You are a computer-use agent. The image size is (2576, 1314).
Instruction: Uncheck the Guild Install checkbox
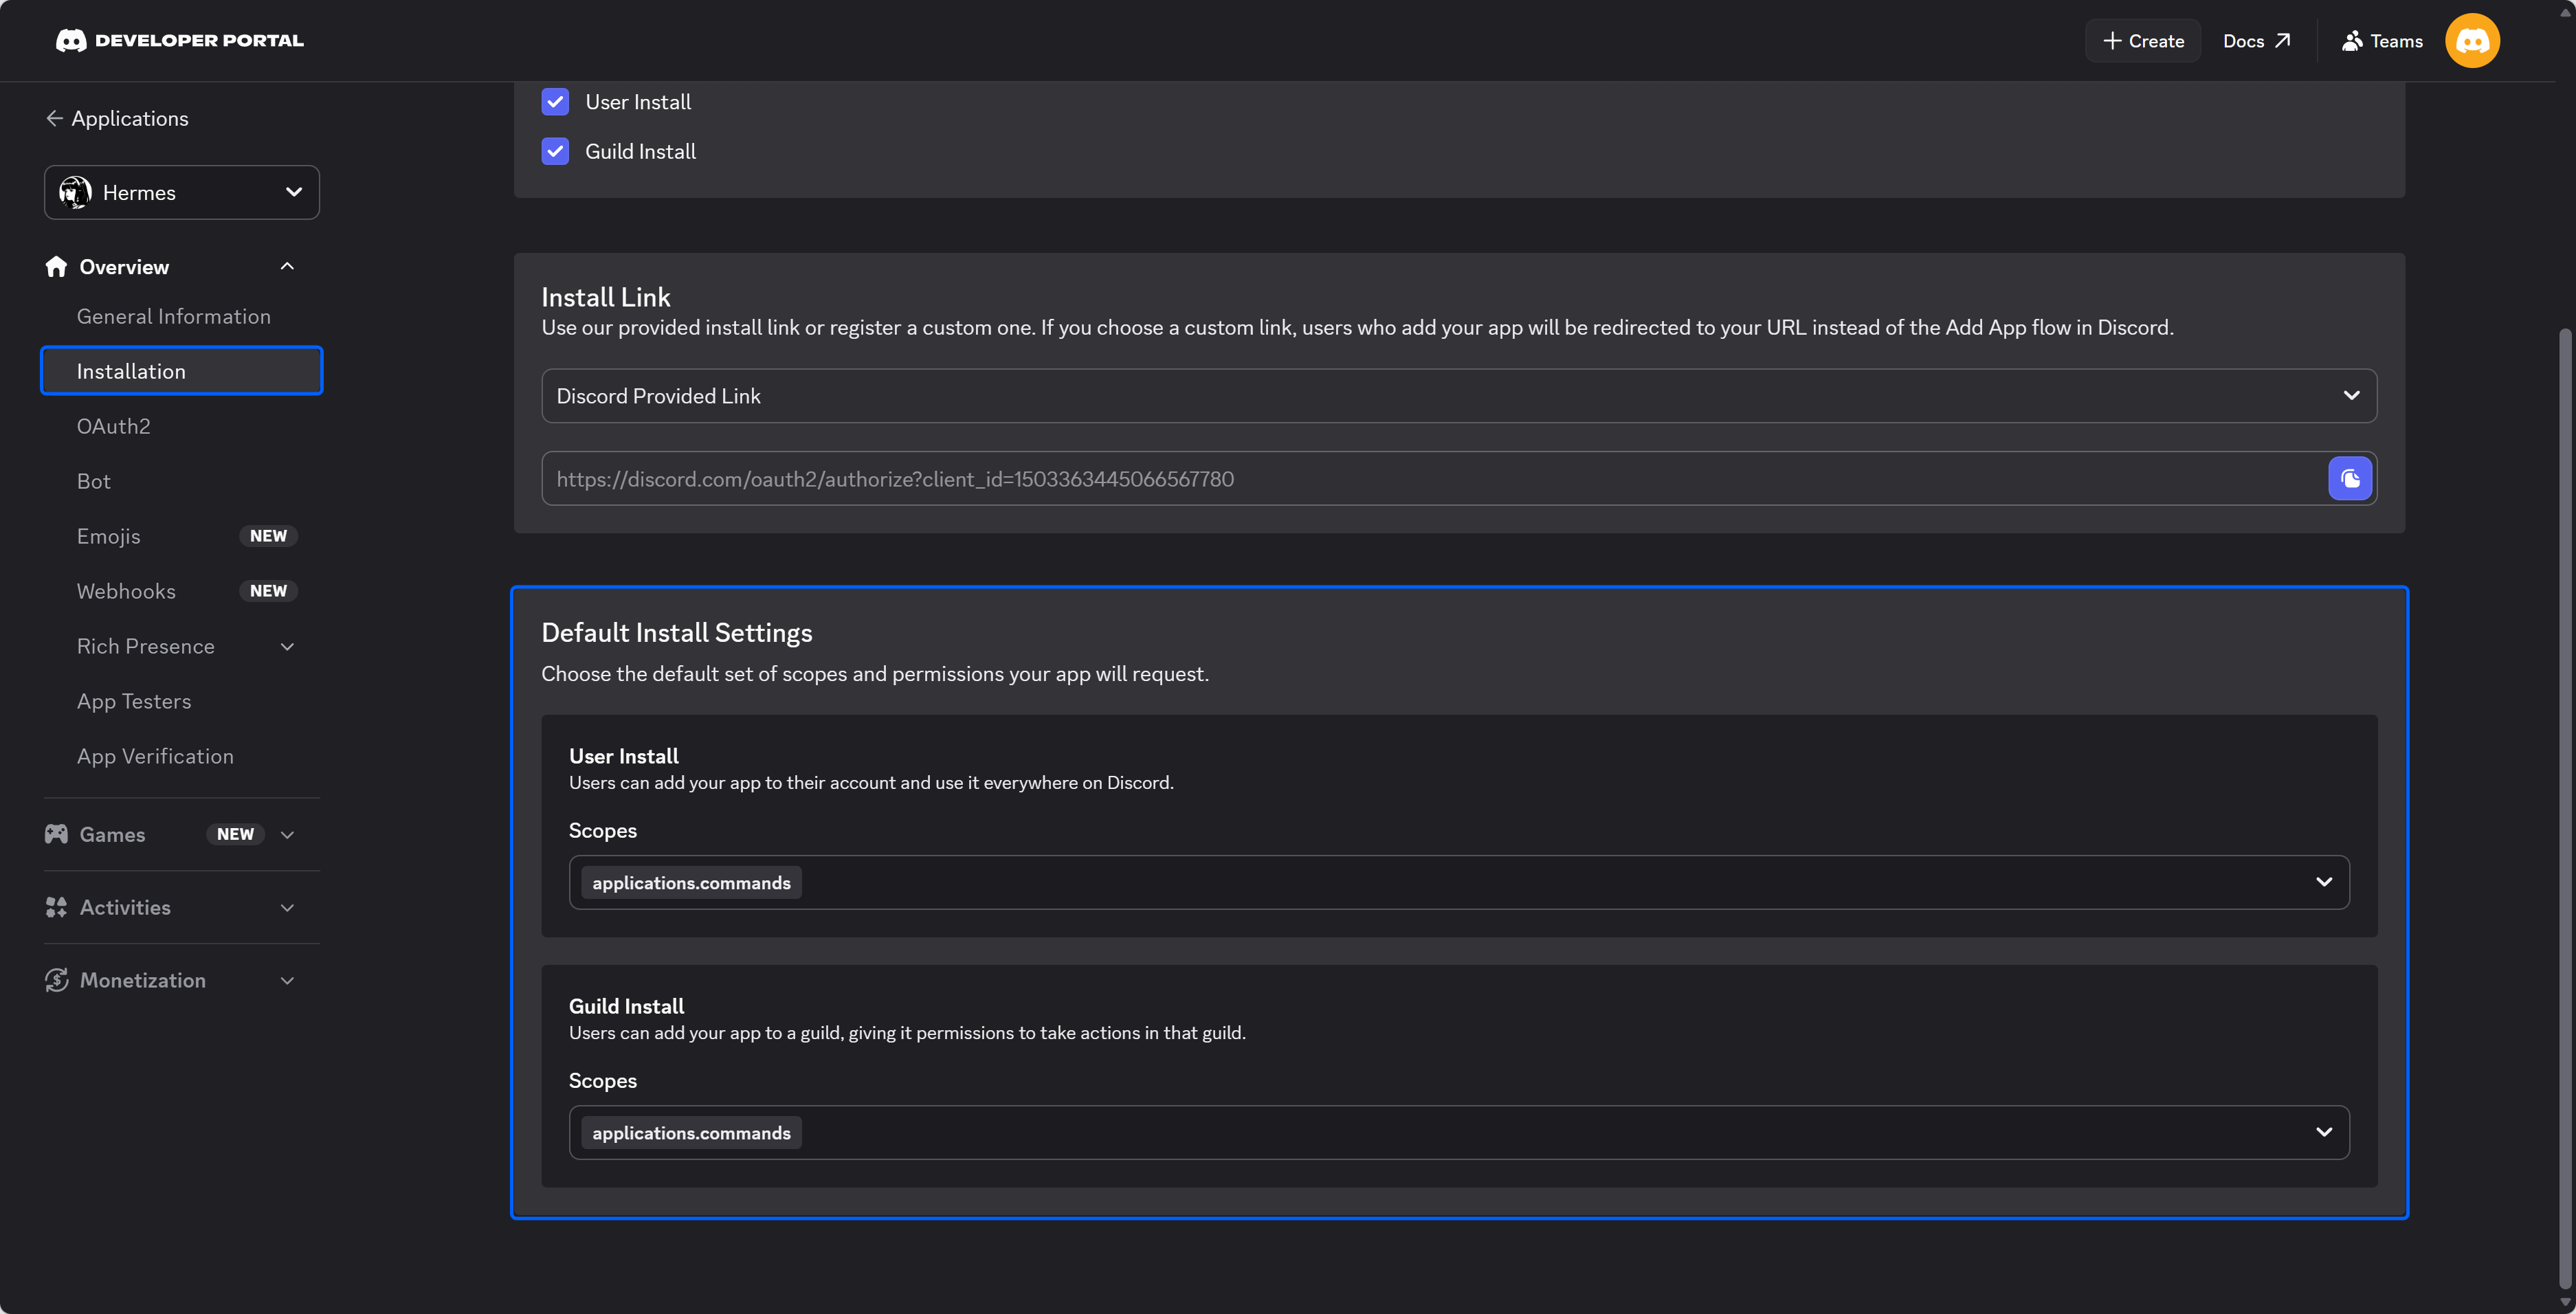click(555, 151)
